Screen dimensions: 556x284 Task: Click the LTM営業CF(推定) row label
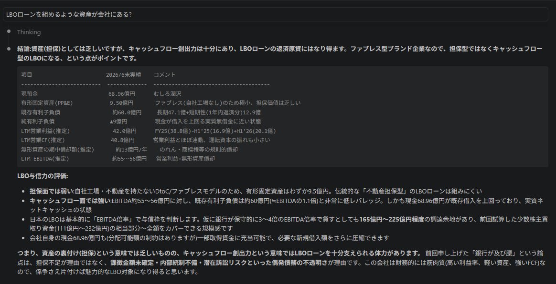click(x=43, y=140)
